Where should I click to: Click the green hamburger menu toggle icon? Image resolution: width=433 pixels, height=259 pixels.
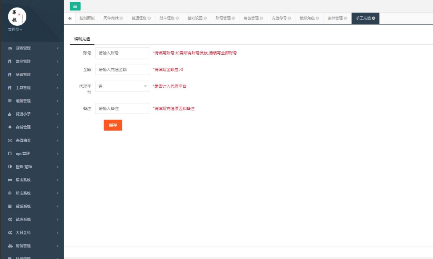(x=75, y=6)
